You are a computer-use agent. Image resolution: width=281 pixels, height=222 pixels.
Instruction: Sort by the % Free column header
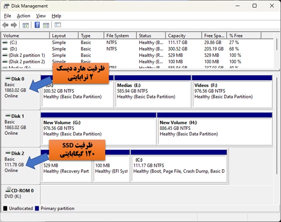[x=244, y=36]
